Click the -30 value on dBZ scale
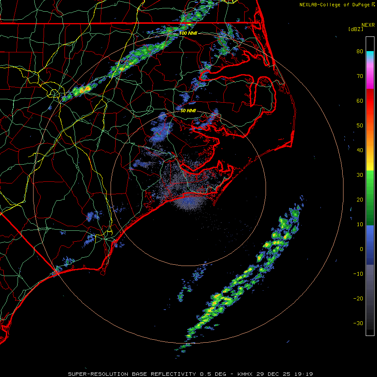Screen dimensions: 377x377 tap(358, 324)
